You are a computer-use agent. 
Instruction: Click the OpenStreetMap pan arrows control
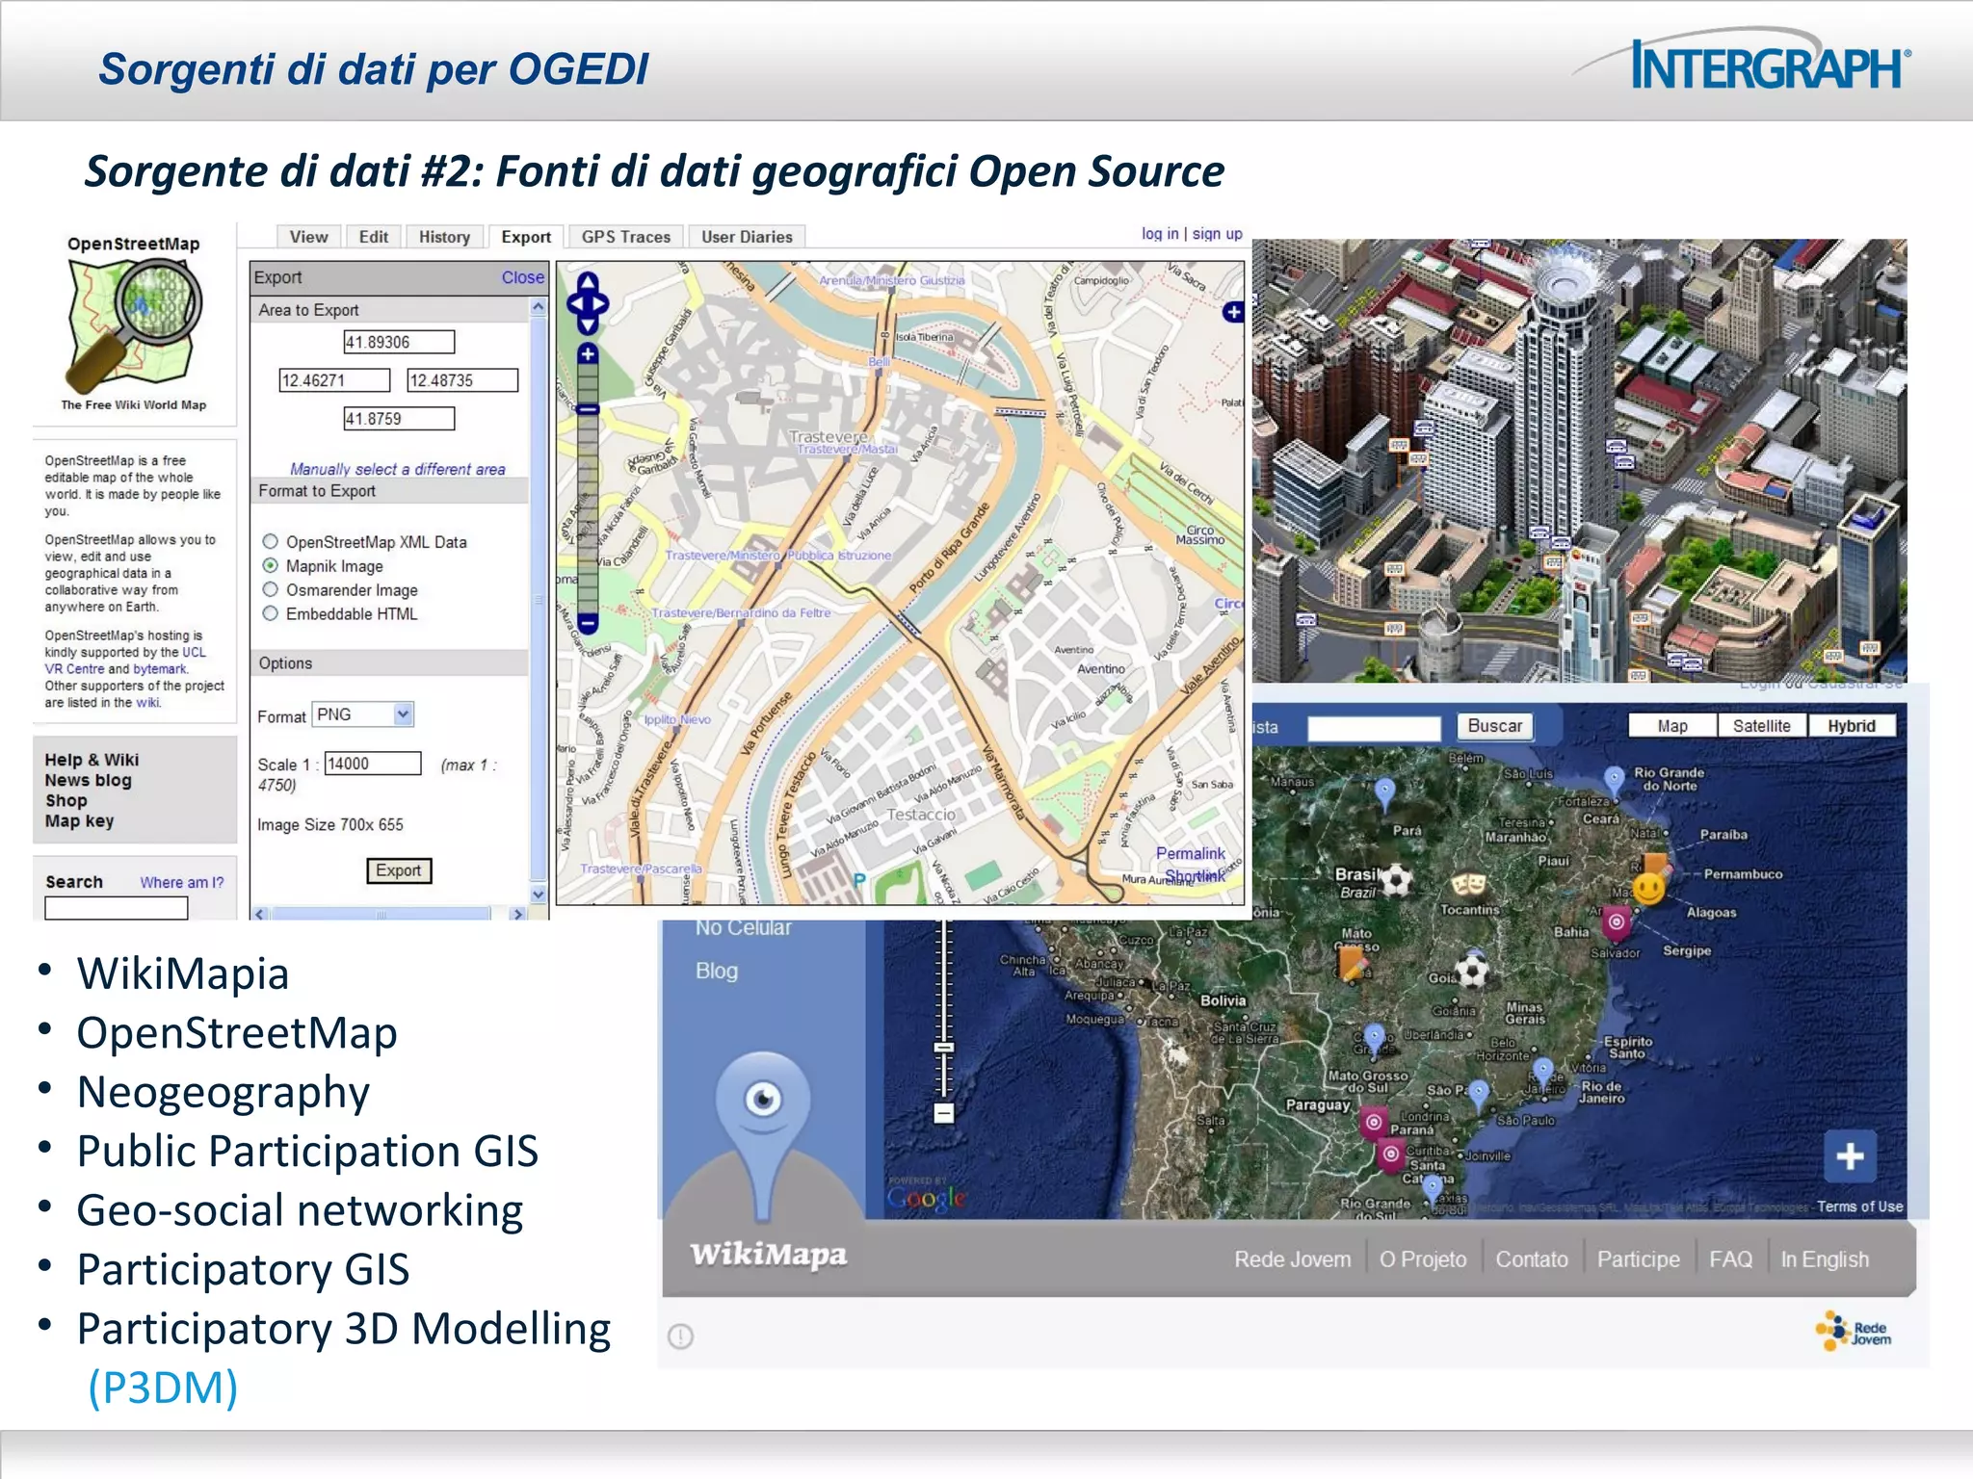[x=587, y=304]
